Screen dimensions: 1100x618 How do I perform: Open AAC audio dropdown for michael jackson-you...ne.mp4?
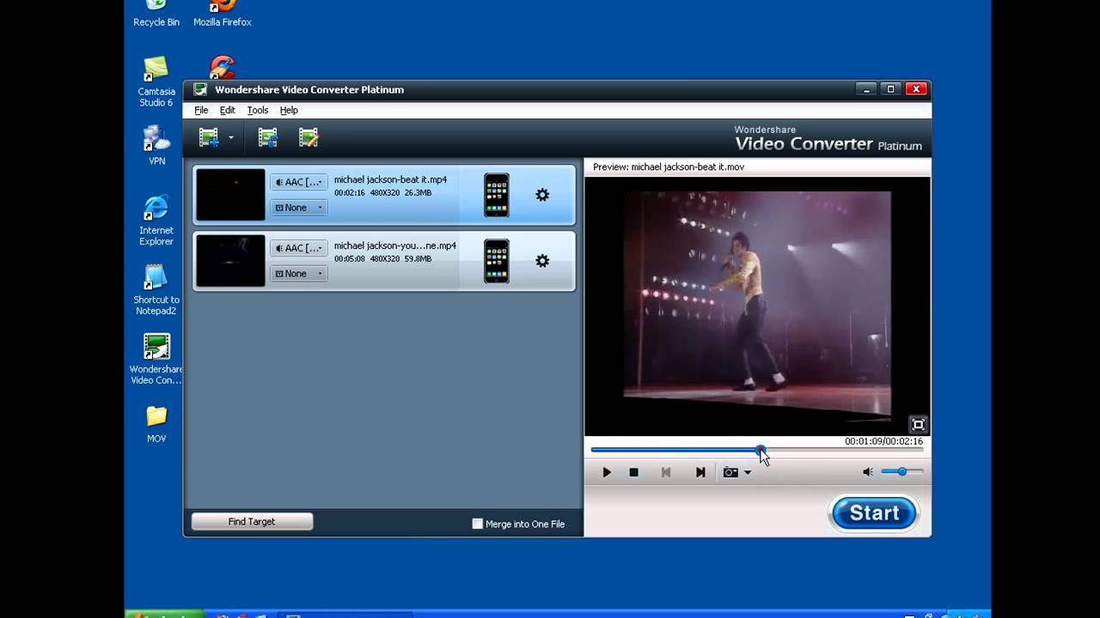[x=299, y=248]
